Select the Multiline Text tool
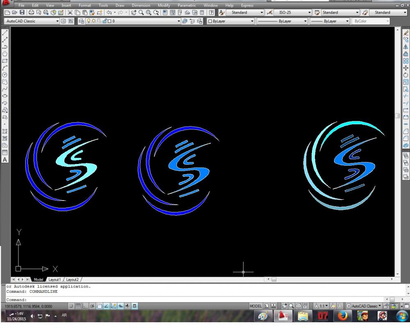410x328 pixels. tap(5, 159)
